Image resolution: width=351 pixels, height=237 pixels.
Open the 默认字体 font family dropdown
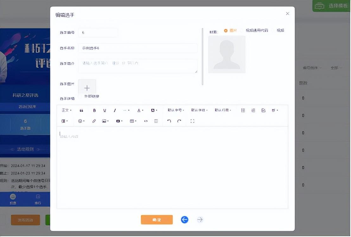pos(199,111)
